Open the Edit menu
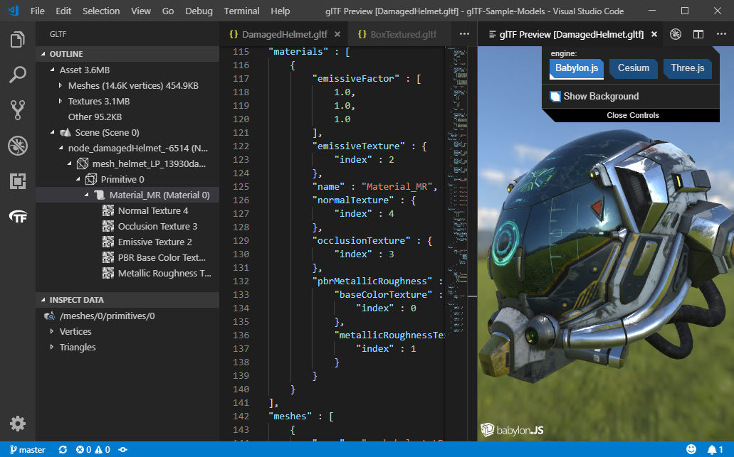Image resolution: width=734 pixels, height=457 pixels. pyautogui.click(x=63, y=11)
